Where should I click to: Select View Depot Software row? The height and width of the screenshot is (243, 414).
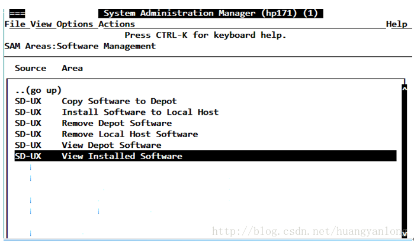point(206,145)
